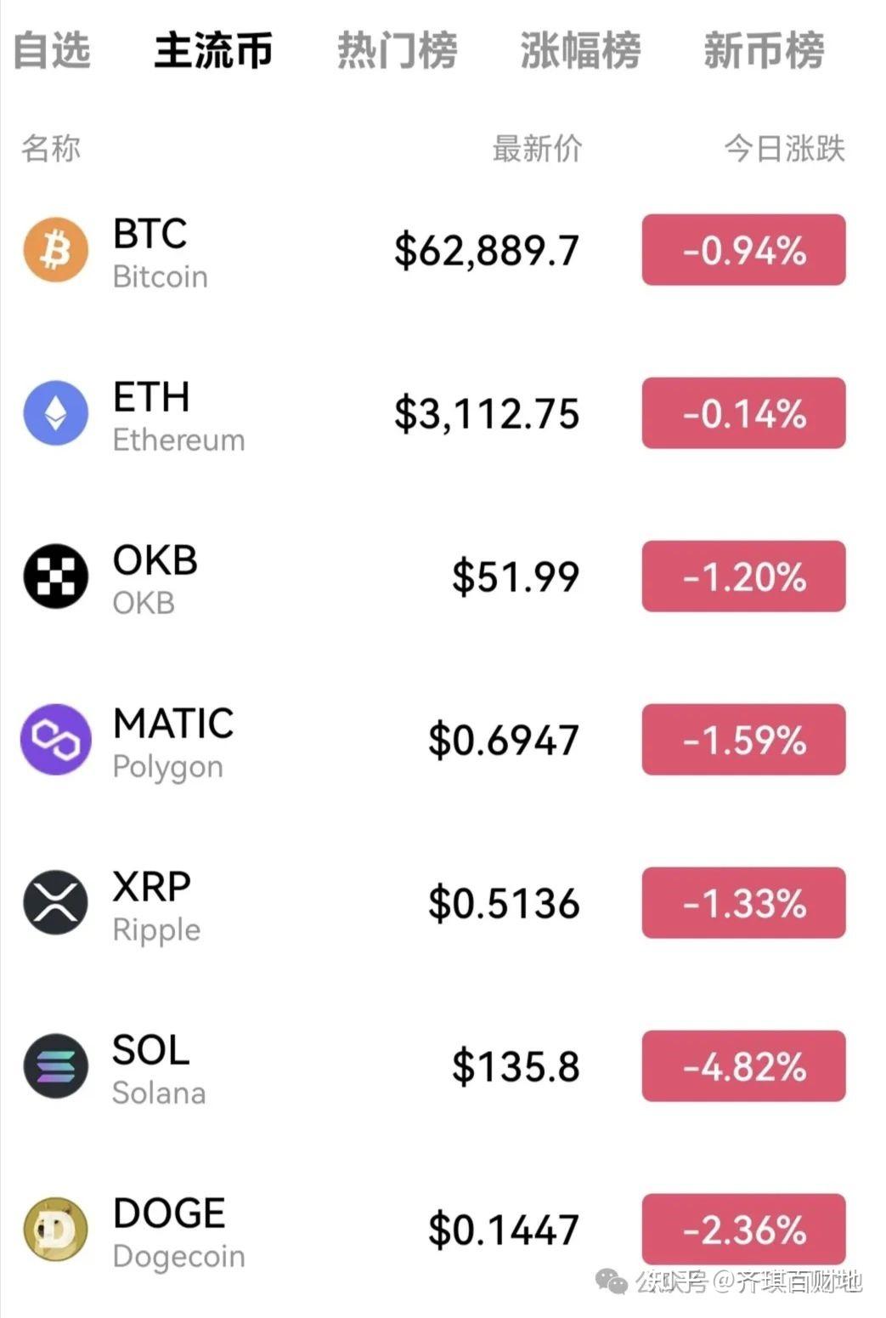The height and width of the screenshot is (1318, 886).
Task: Tap the Dogecoin shiba coin icon
Action: coord(55,1230)
